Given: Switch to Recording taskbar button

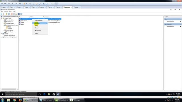Looking at the screenshot, I should (x=77, y=100).
